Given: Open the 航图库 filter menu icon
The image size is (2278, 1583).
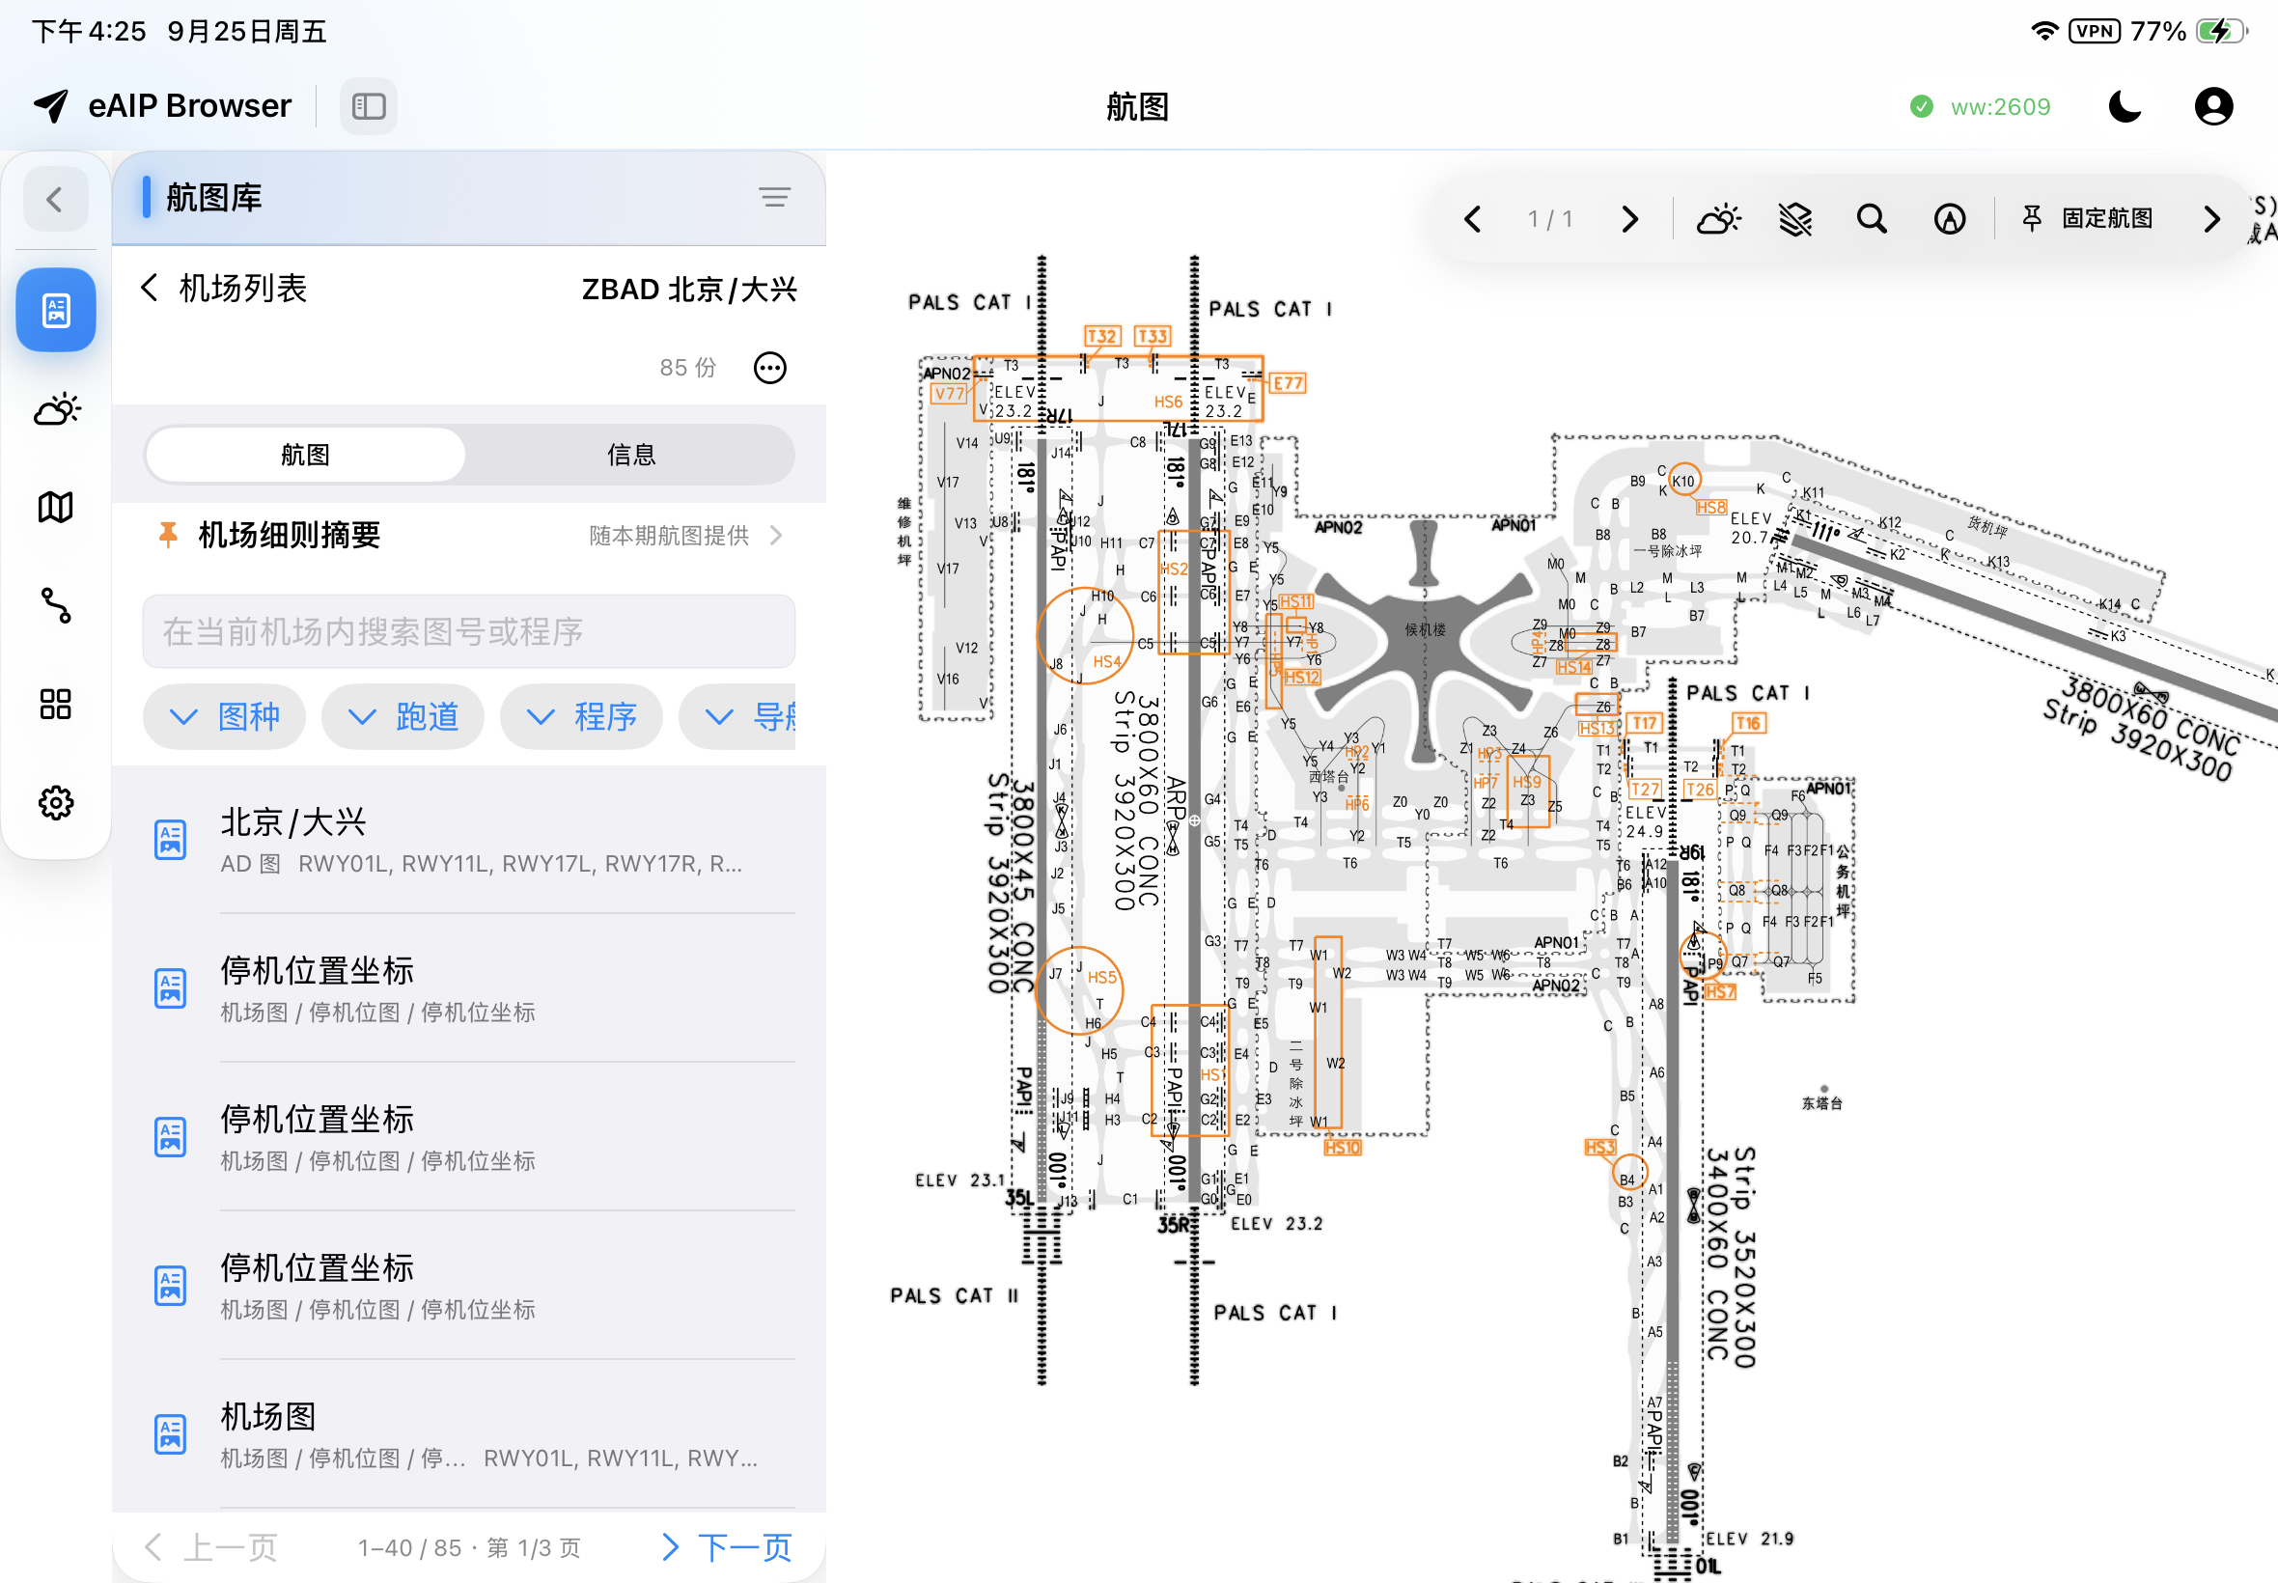Looking at the screenshot, I should click(774, 197).
